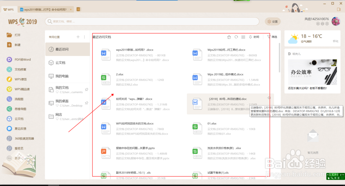Unpin 我的桌面 using its pin icon
The height and width of the screenshot is (186, 345).
87,103
